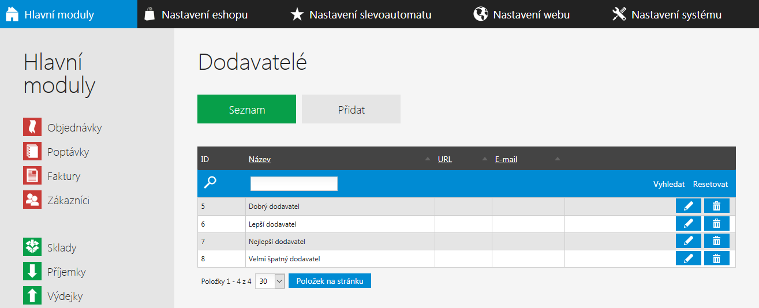This screenshot has width=759, height=308.
Task: Click the Název filter text field
Action: (294, 183)
